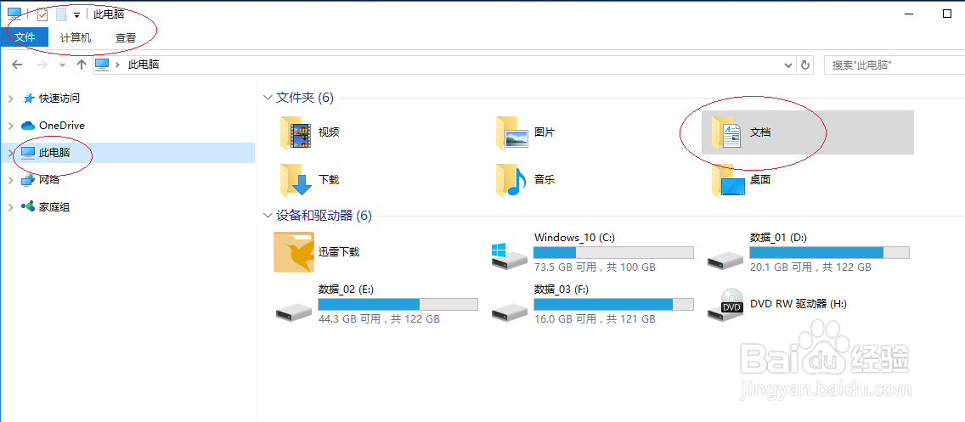Open the 视频 videos folder icon

pyautogui.click(x=295, y=132)
